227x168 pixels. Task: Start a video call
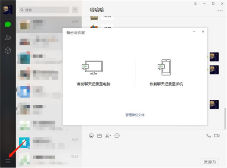[x=217, y=136]
